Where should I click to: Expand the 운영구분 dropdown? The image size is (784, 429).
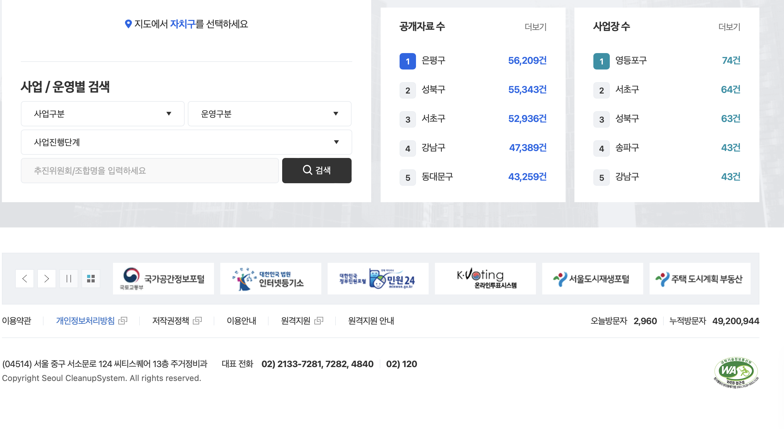pos(270,114)
